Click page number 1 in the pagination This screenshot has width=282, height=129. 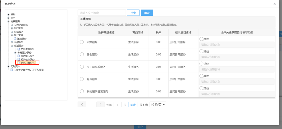pyautogui.click(x=92, y=105)
